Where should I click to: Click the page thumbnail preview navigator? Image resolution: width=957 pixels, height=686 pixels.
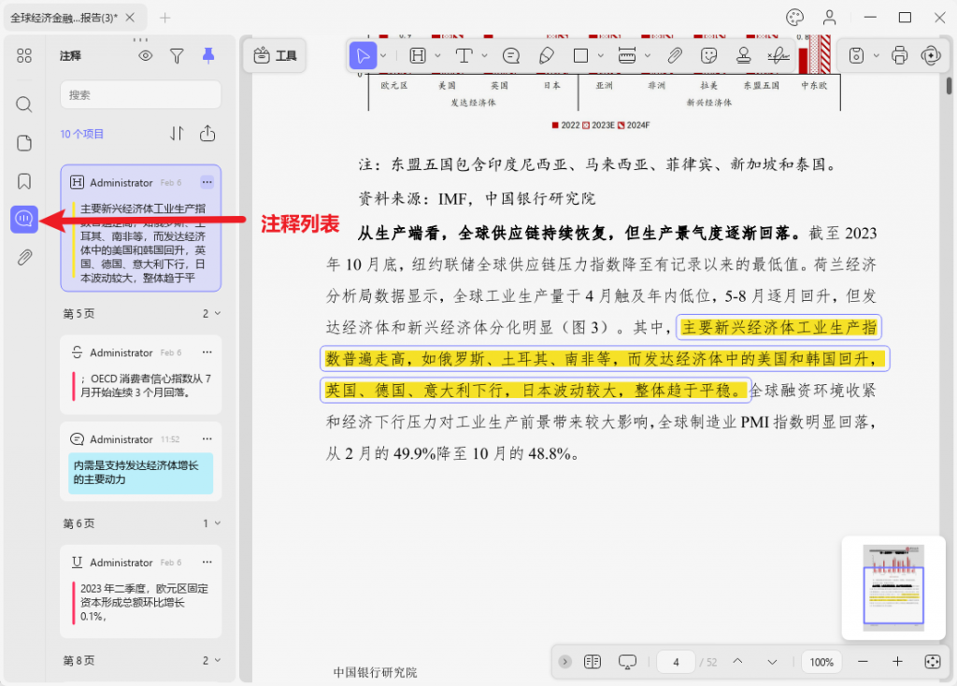(x=893, y=588)
